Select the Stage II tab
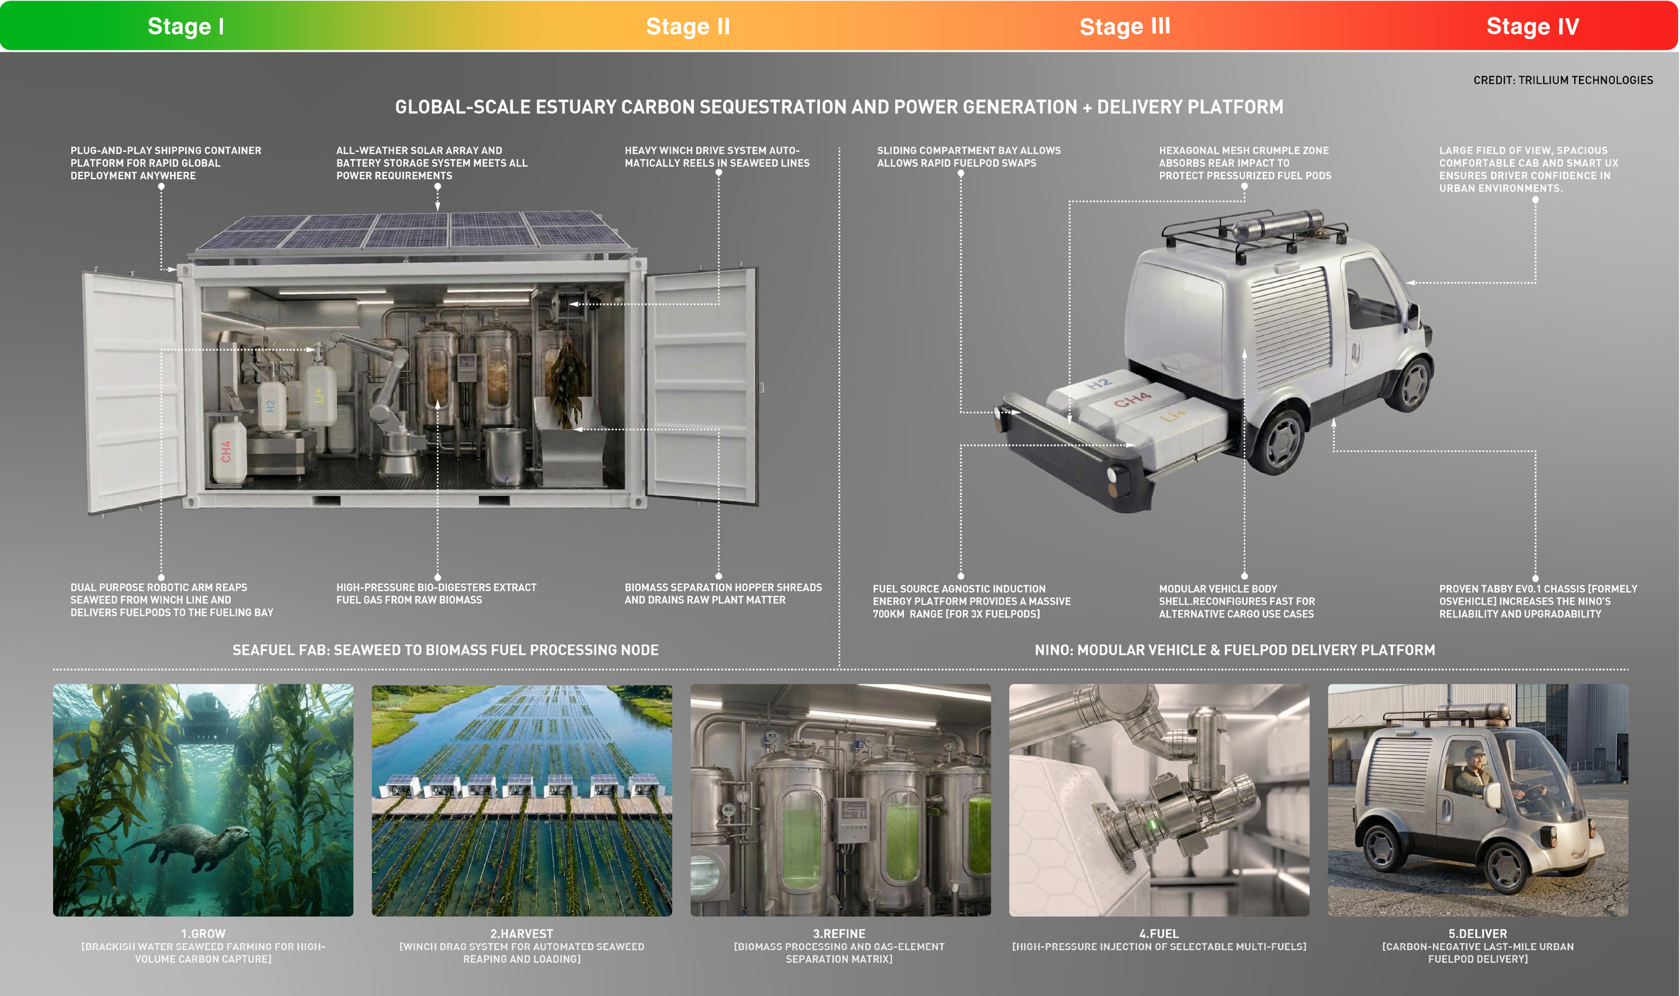This screenshot has width=1680, height=996. [687, 26]
